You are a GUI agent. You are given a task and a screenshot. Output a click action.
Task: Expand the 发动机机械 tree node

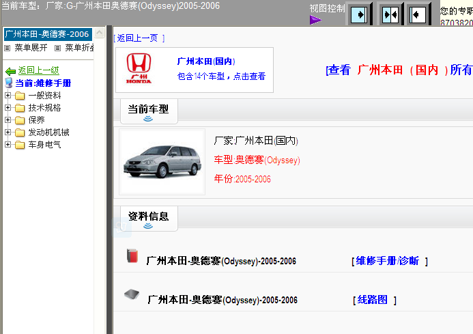(x=8, y=133)
